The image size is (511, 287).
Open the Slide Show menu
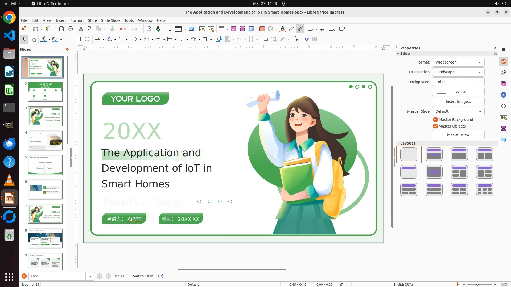(110, 20)
